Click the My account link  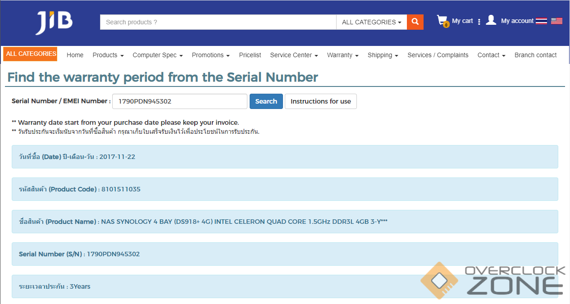(517, 21)
